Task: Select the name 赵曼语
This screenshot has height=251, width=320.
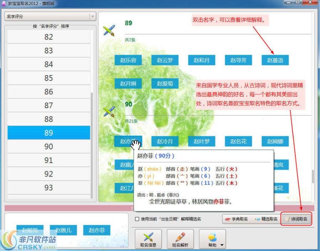Action: click(x=276, y=60)
